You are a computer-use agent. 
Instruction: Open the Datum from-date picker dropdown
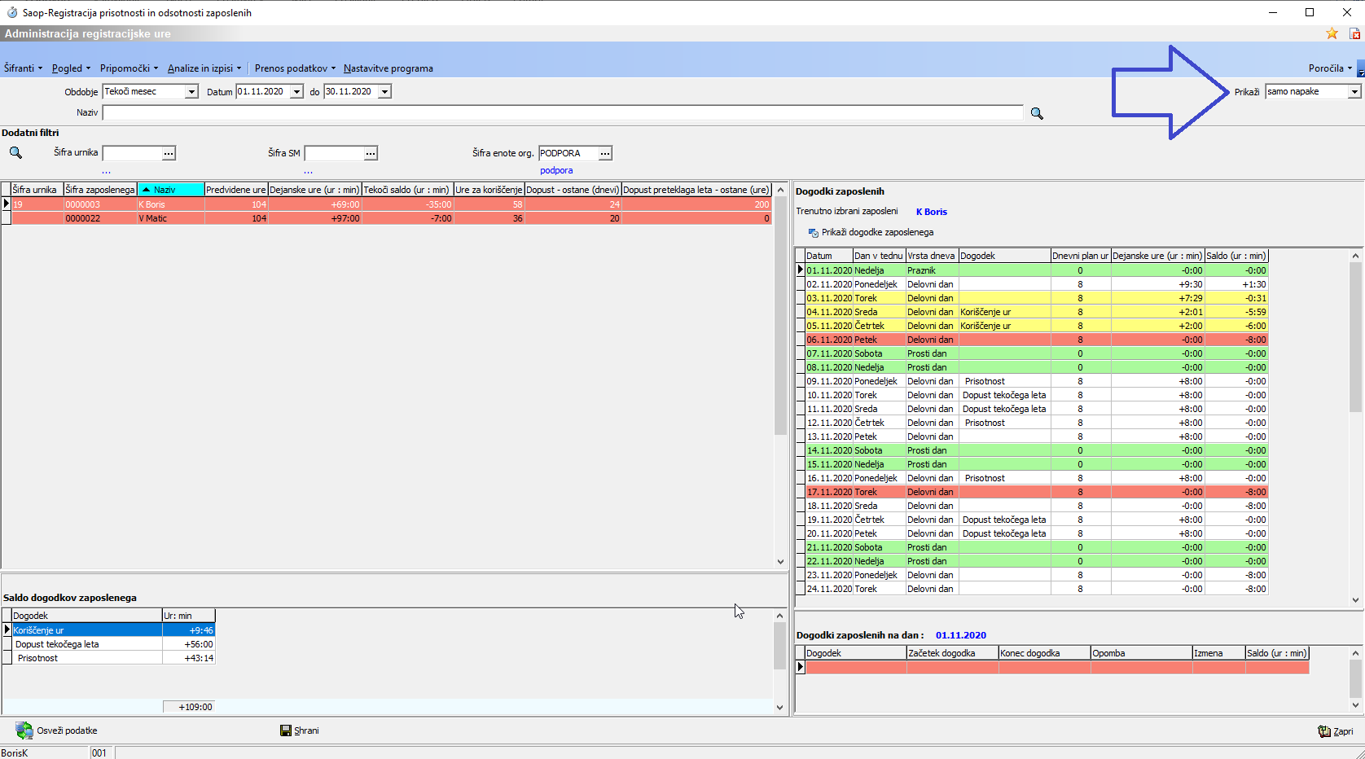296,92
